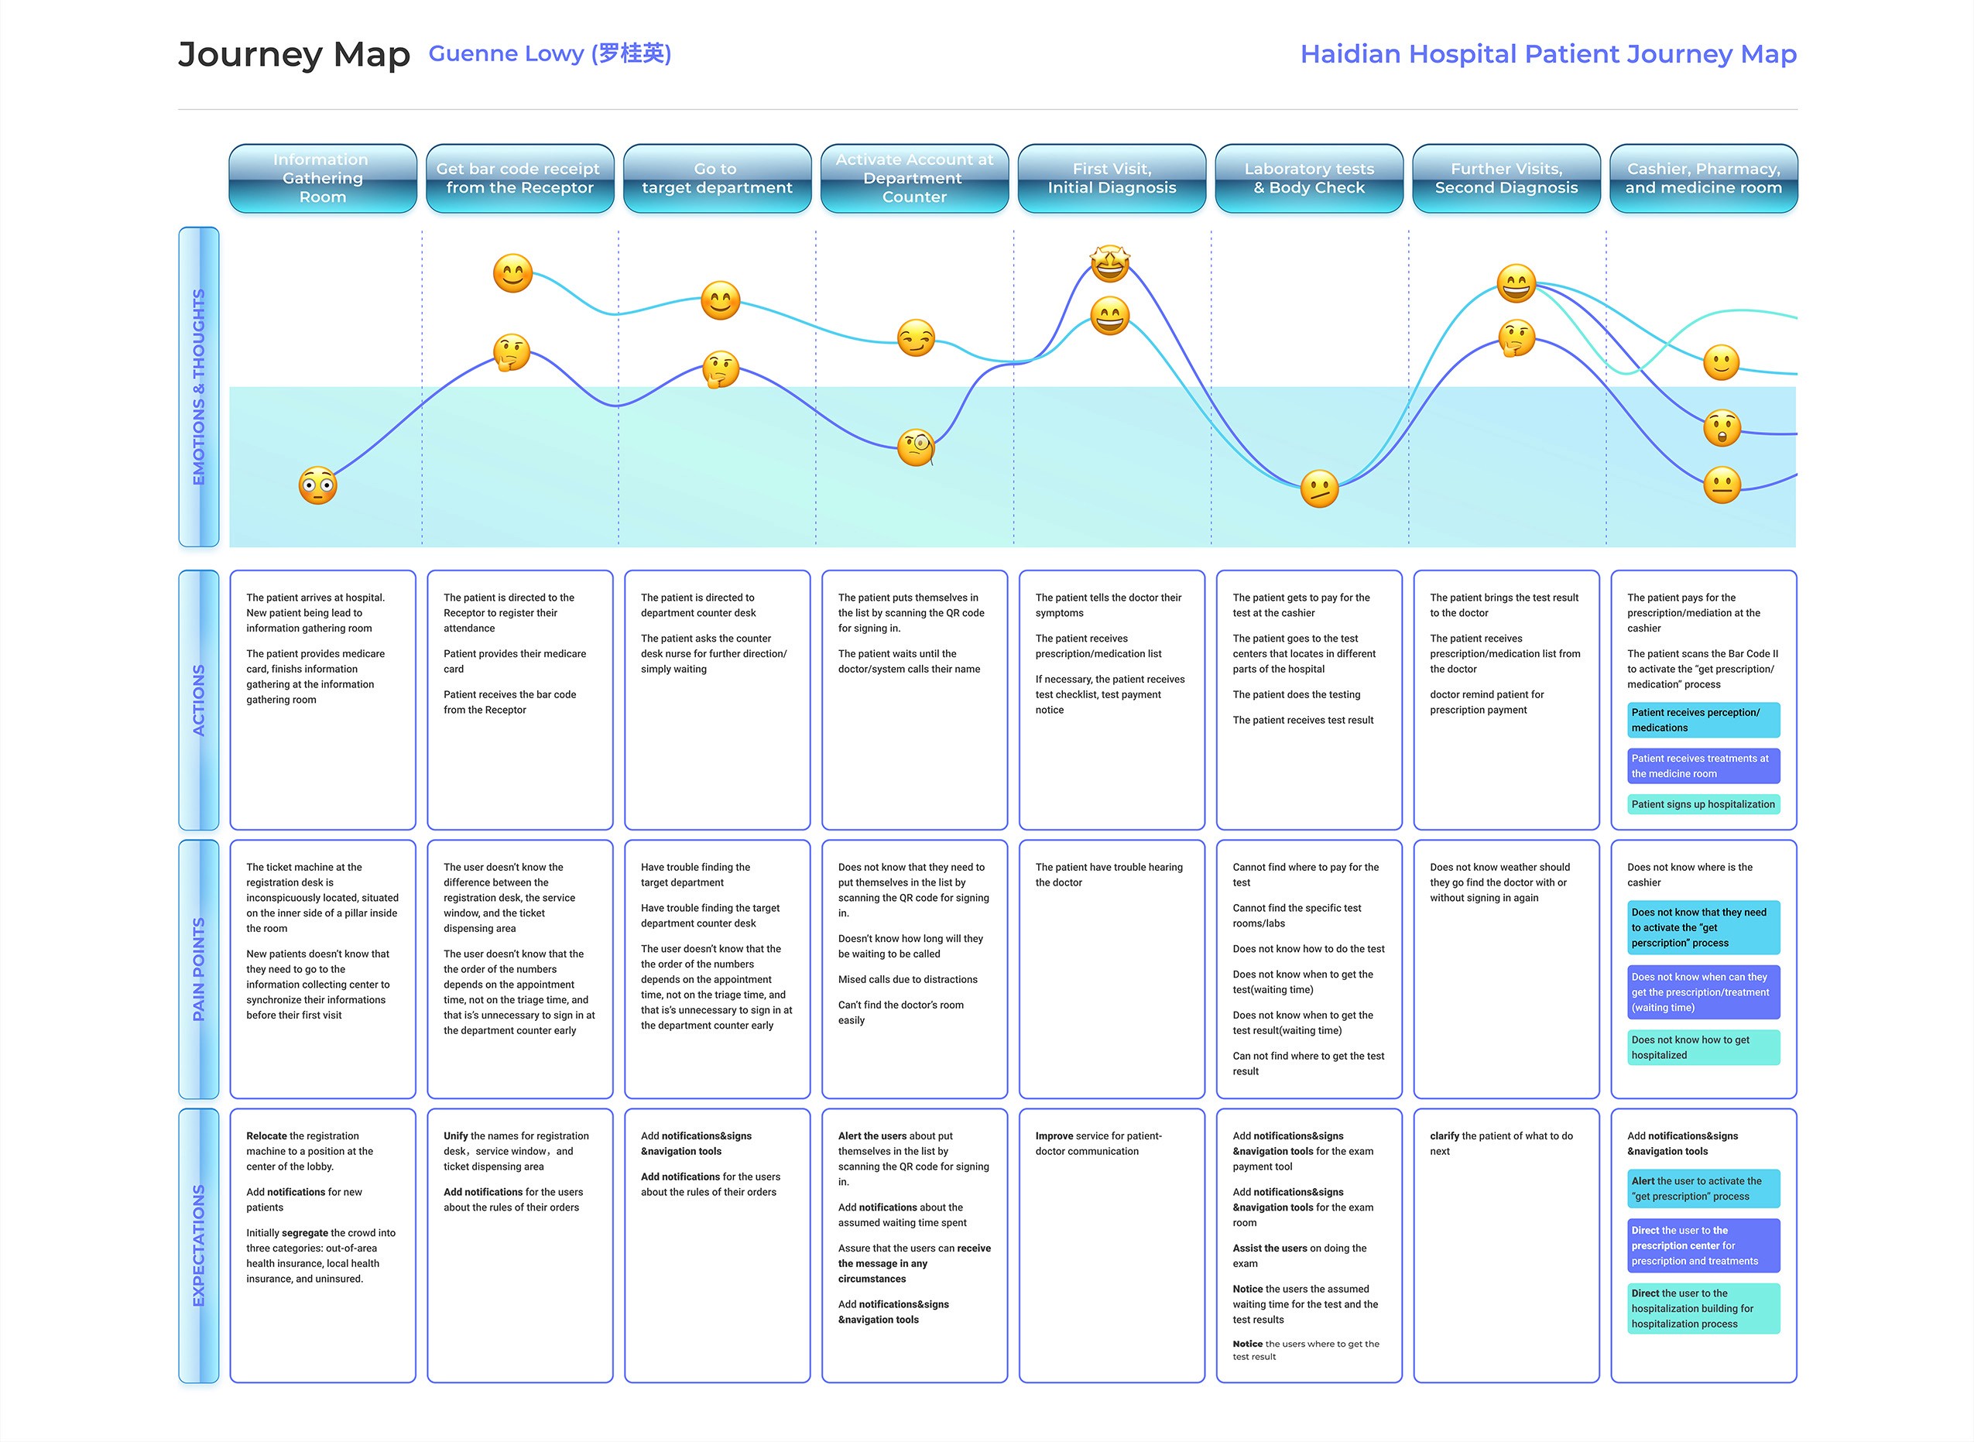The image size is (1974, 1442).
Task: Select the astonished face emoji near Cashier
Action: click(1722, 428)
